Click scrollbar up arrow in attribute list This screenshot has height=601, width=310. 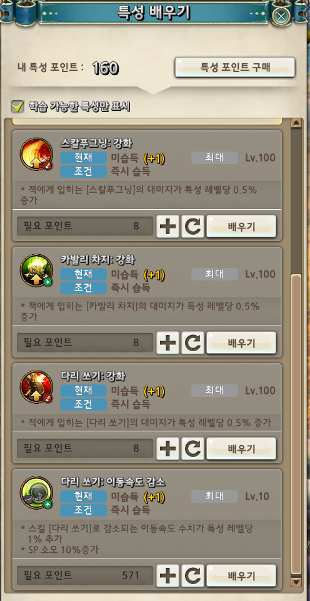coord(296,123)
